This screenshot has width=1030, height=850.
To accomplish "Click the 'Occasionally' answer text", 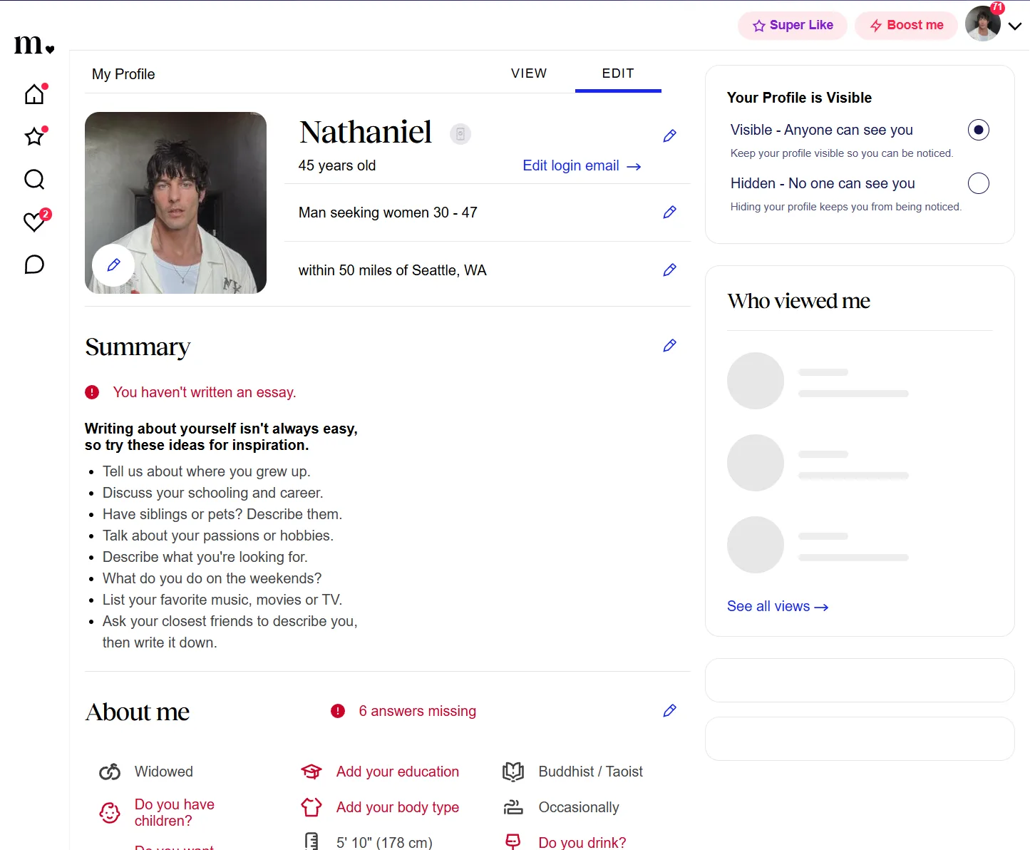I will tap(579, 807).
